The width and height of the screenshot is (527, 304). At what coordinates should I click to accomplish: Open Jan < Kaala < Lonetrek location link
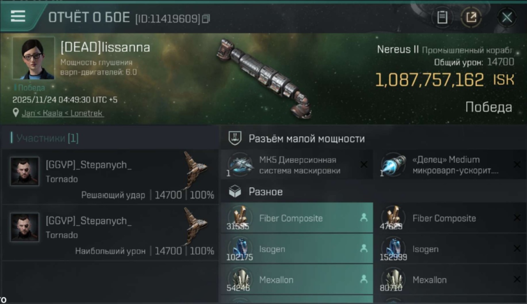point(63,113)
